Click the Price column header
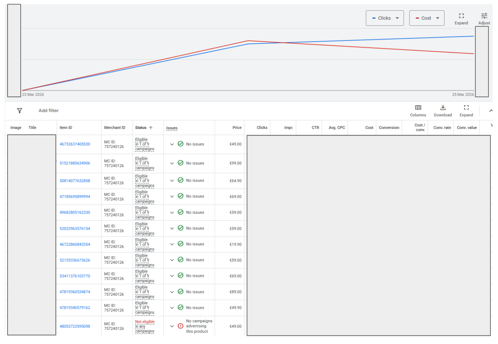This screenshot has height=344, width=498. (237, 128)
